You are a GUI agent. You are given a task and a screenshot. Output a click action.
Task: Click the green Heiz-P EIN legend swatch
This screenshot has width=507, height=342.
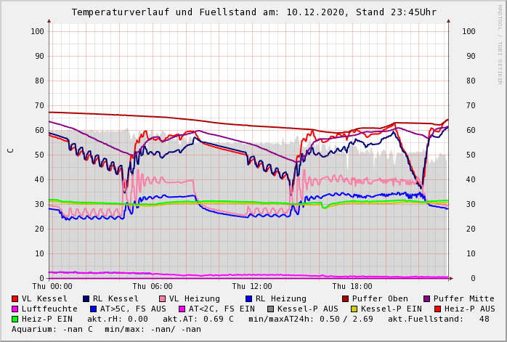(15, 319)
